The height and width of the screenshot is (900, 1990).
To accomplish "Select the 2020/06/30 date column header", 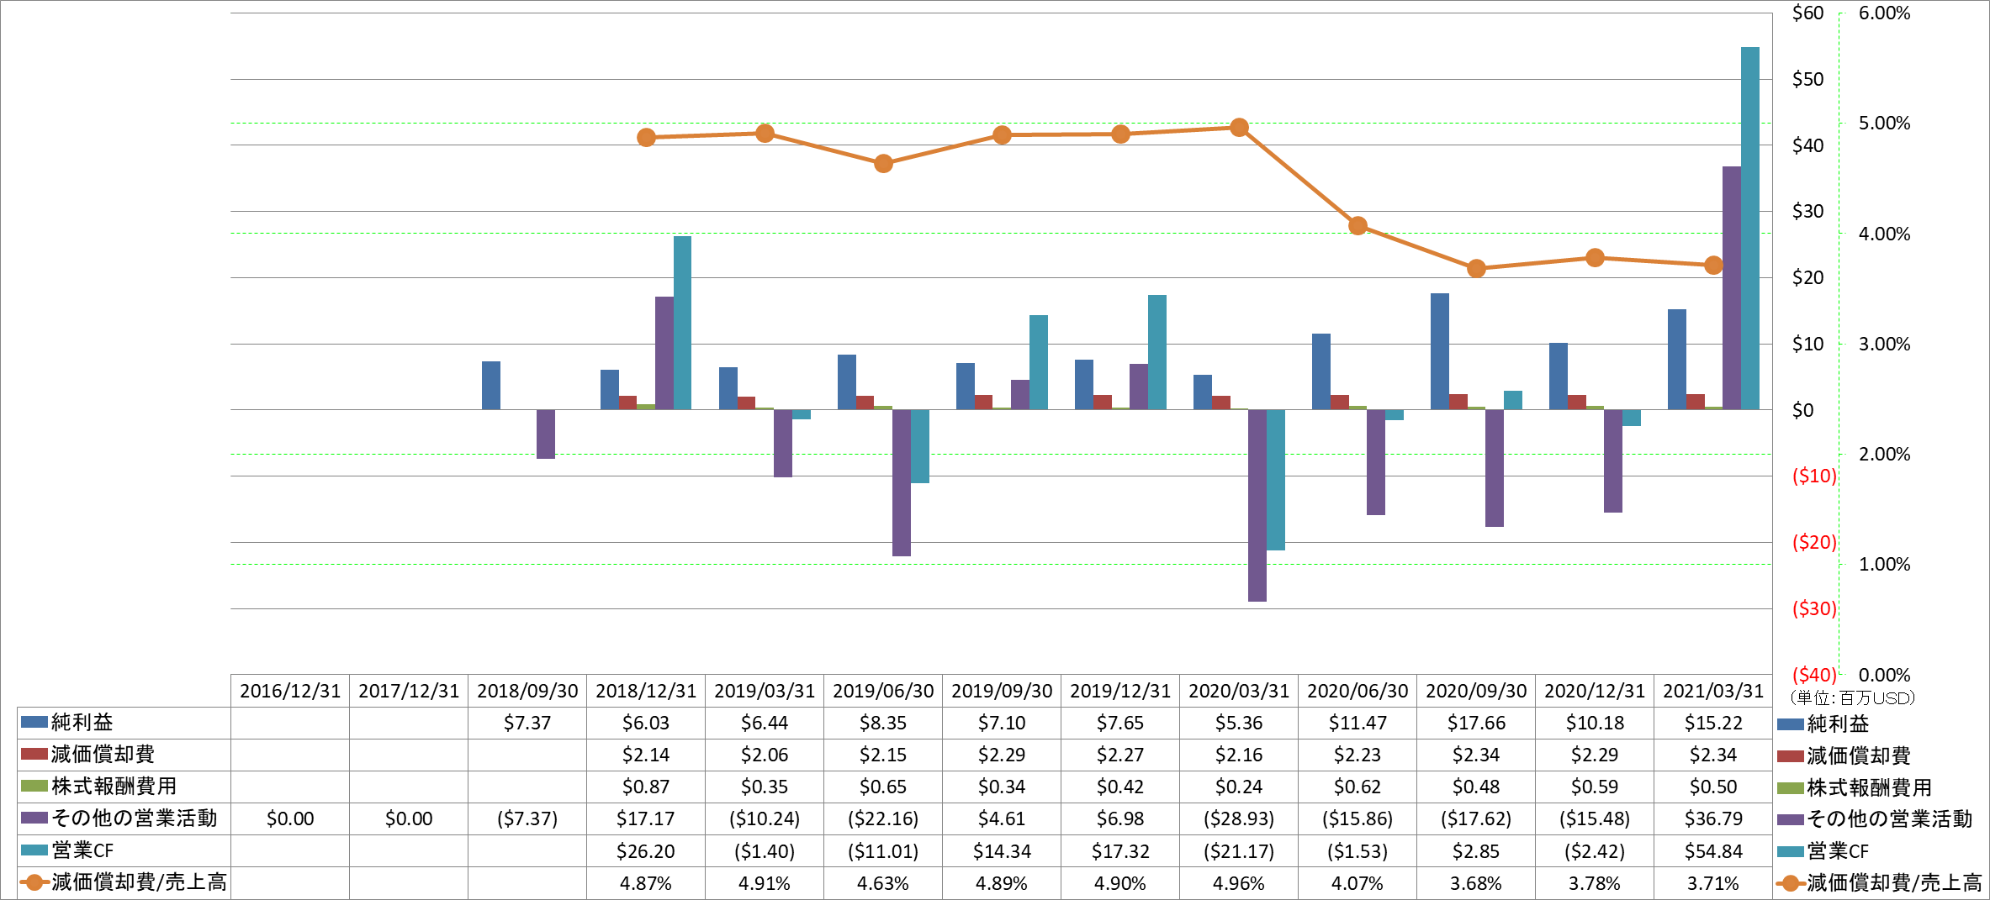I will coord(1358,691).
